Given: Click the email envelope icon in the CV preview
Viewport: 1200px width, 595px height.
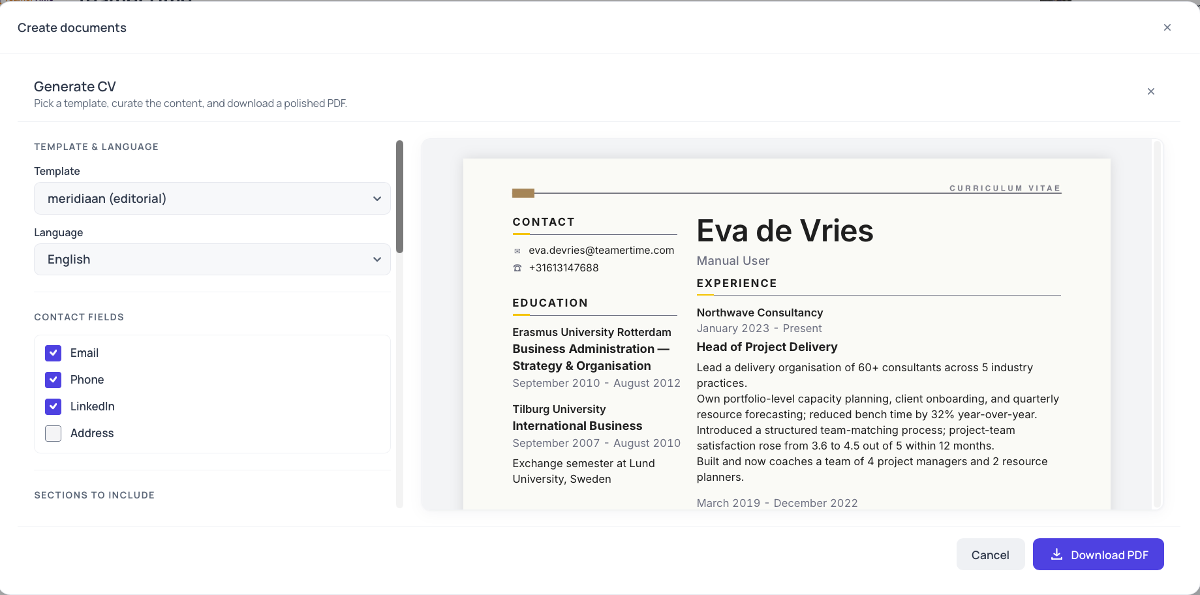Looking at the screenshot, I should click(x=517, y=251).
